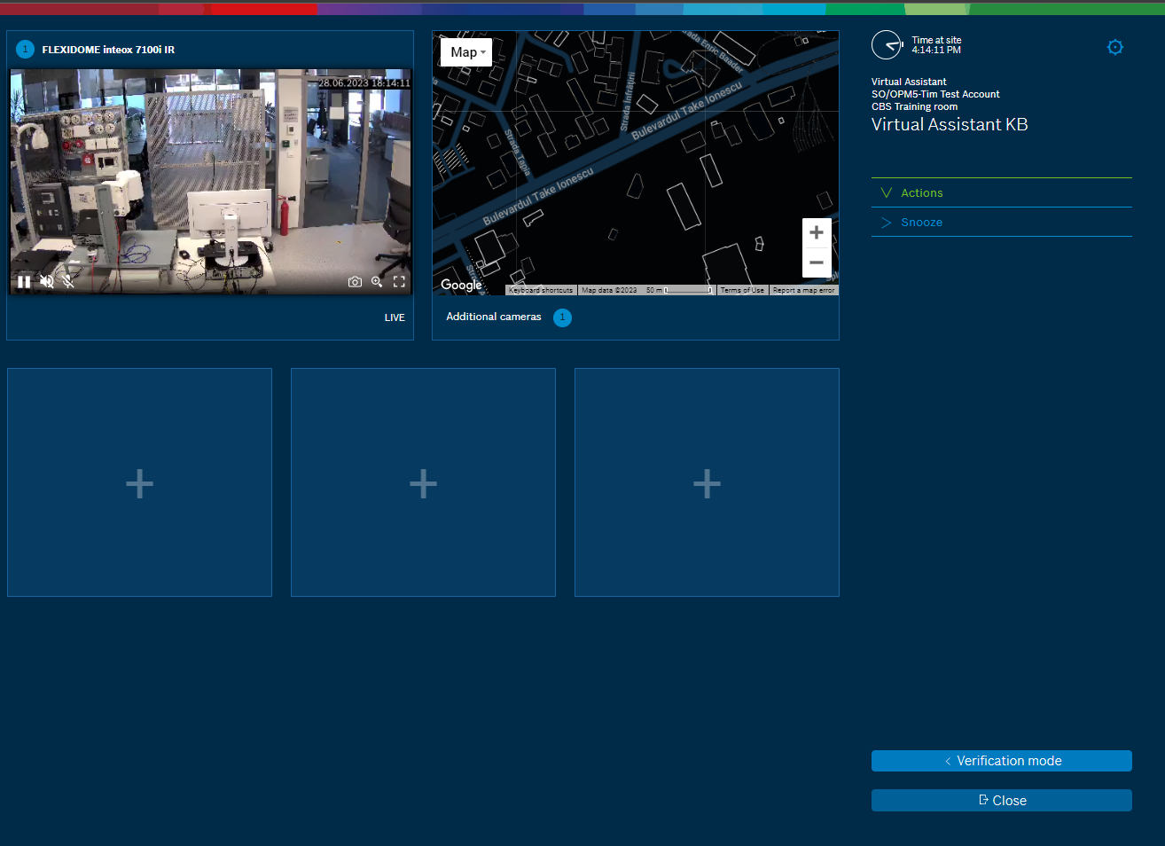Viewport: 1165px width, 846px height.
Task: Take a snapshot with the camera icon
Action: coord(355,282)
